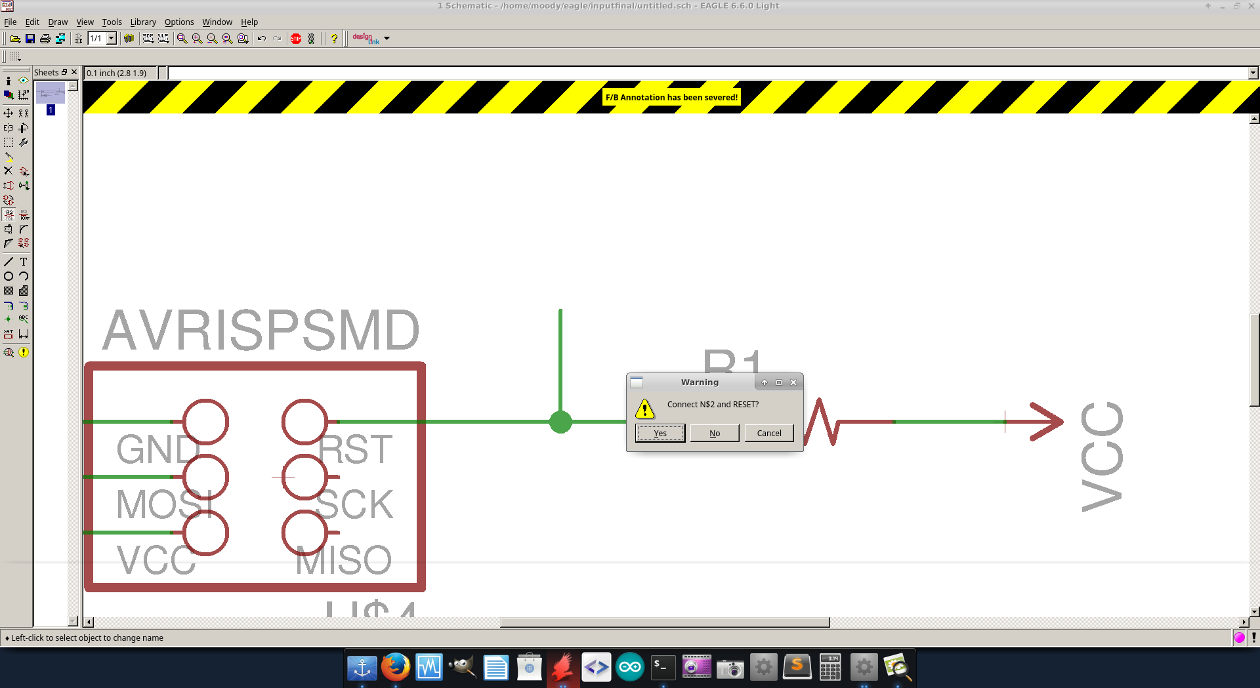Select the Arc tool
The width and height of the screenshot is (1260, 688).
(x=24, y=276)
